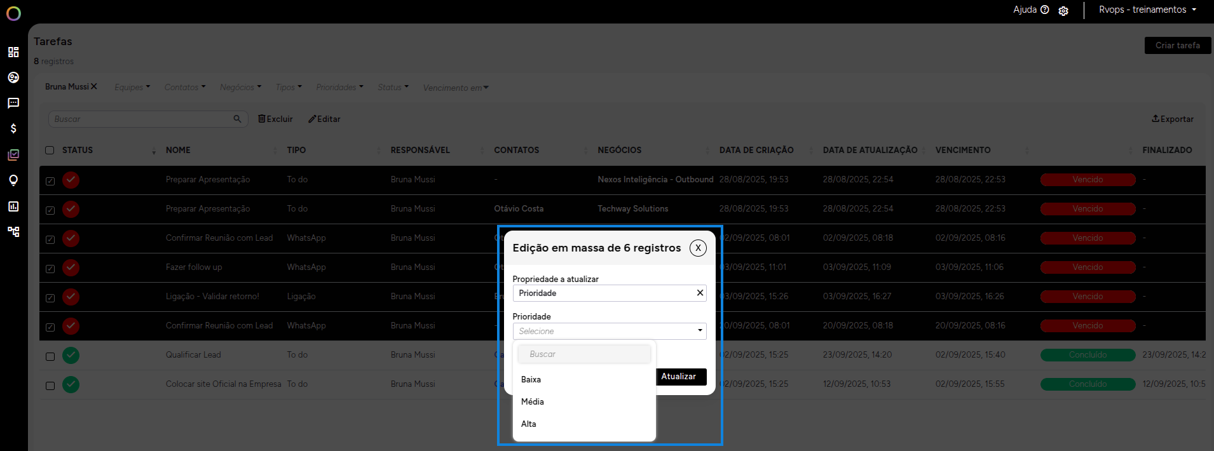Check the Qualificar Lead row checkbox
This screenshot has height=451, width=1214.
point(50,356)
